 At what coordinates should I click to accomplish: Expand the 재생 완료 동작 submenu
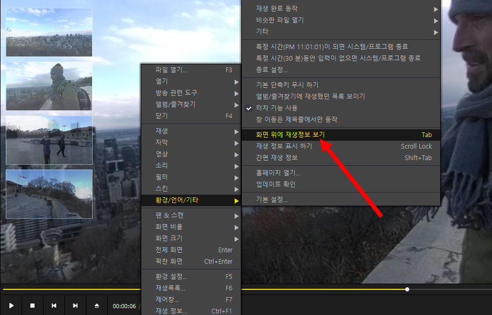[x=341, y=9]
